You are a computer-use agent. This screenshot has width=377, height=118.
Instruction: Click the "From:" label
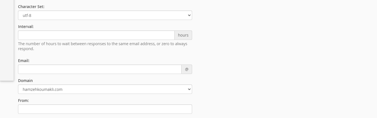[23, 101]
